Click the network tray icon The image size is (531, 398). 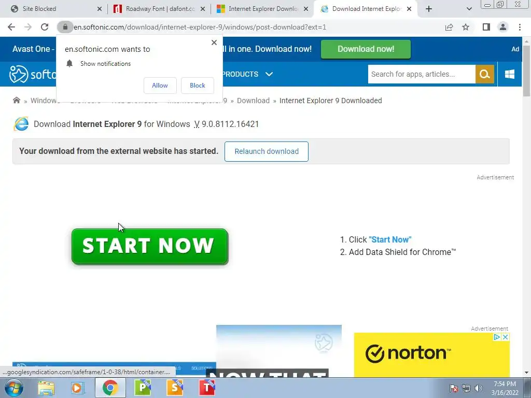[466, 388]
